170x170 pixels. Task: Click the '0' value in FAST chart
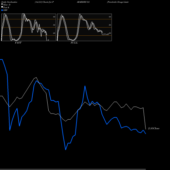click(48, 40)
